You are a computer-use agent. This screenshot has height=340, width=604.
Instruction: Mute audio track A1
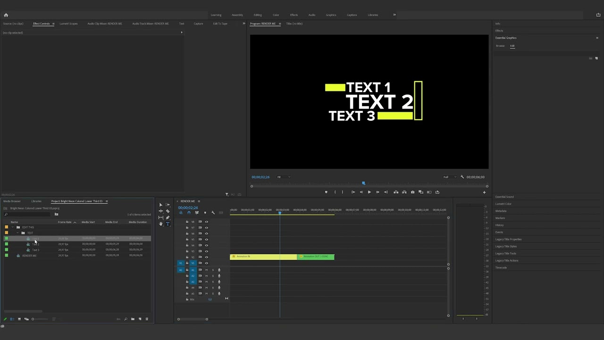pyautogui.click(x=206, y=270)
